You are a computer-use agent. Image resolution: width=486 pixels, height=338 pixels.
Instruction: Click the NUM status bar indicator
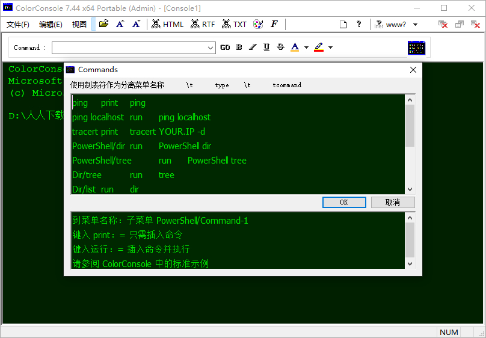449,332
